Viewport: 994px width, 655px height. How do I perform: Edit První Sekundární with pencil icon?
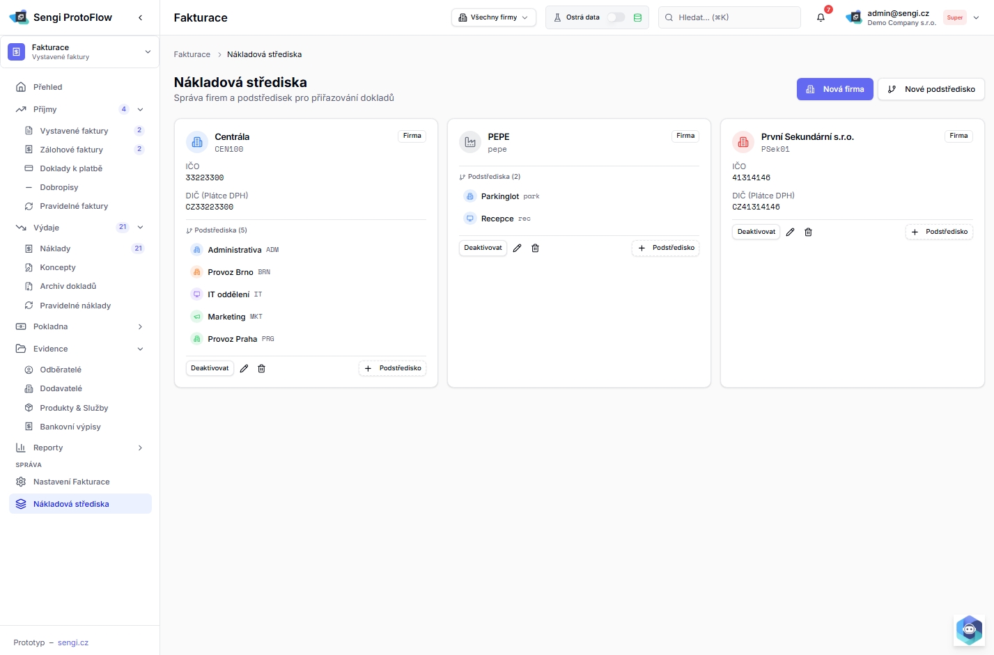(790, 232)
